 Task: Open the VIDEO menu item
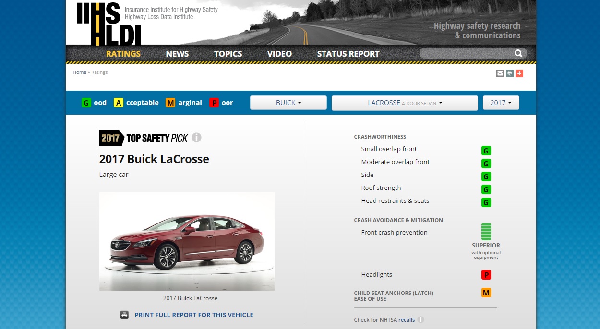tap(279, 54)
